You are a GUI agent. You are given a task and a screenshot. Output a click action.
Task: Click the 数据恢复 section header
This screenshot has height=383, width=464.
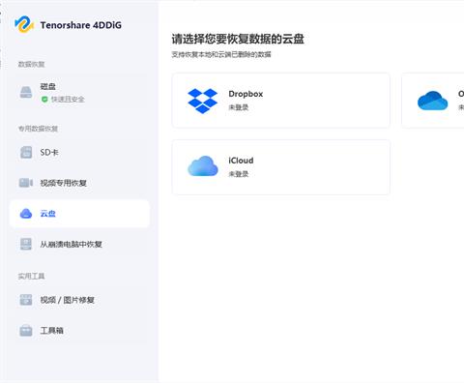pos(31,64)
